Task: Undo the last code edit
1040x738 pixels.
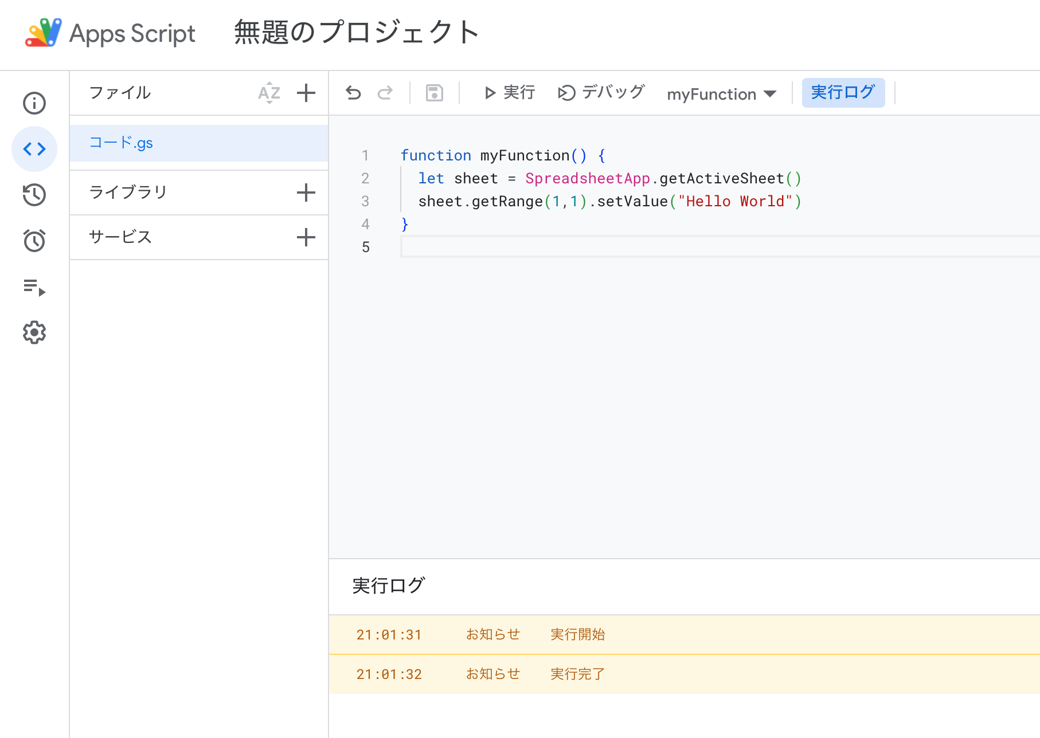Action: click(x=353, y=92)
